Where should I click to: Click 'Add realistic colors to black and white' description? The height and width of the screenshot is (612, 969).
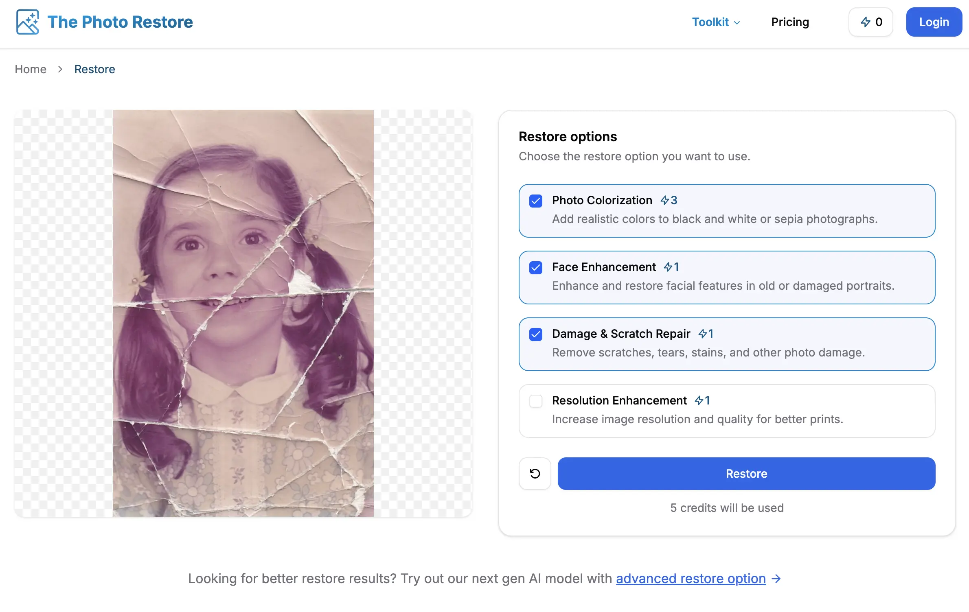tap(715, 219)
